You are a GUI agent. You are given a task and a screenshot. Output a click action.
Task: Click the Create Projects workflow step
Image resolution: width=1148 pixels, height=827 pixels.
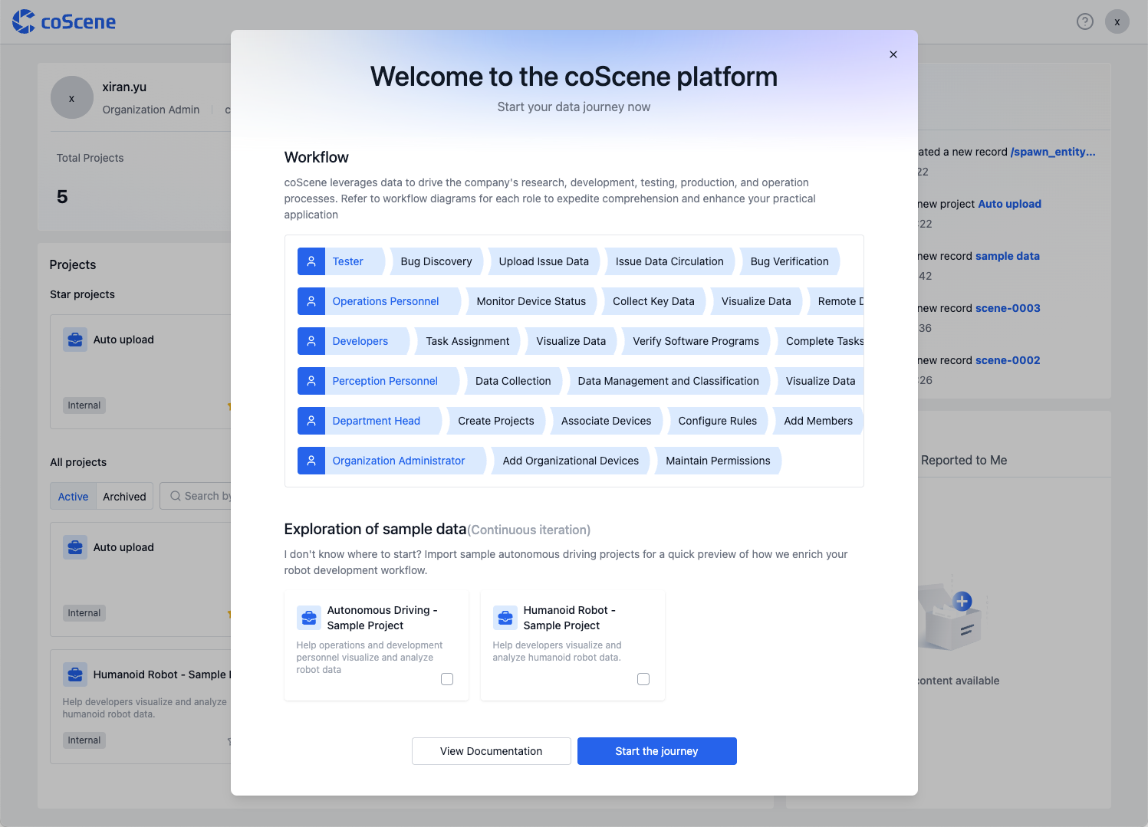[496, 421]
